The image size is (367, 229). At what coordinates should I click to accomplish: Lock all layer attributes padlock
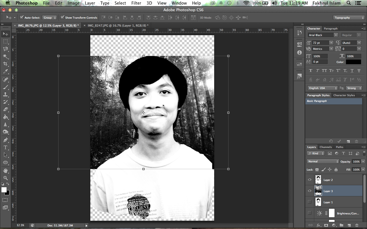(x=335, y=169)
